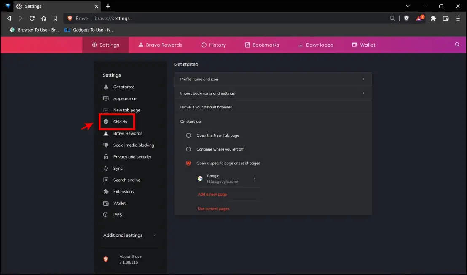
Task: Go to the home page icon
Action: (43, 19)
